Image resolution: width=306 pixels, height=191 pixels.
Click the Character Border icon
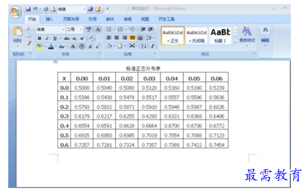[98, 29]
